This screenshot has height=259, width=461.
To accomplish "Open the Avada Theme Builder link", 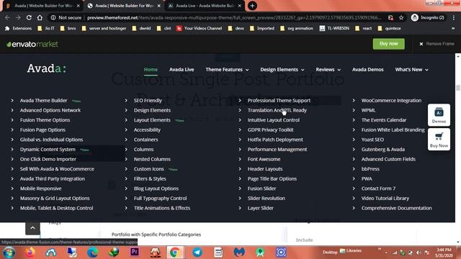I will (43, 101).
